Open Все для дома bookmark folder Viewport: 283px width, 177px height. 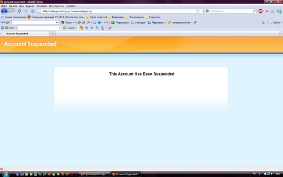134,17
